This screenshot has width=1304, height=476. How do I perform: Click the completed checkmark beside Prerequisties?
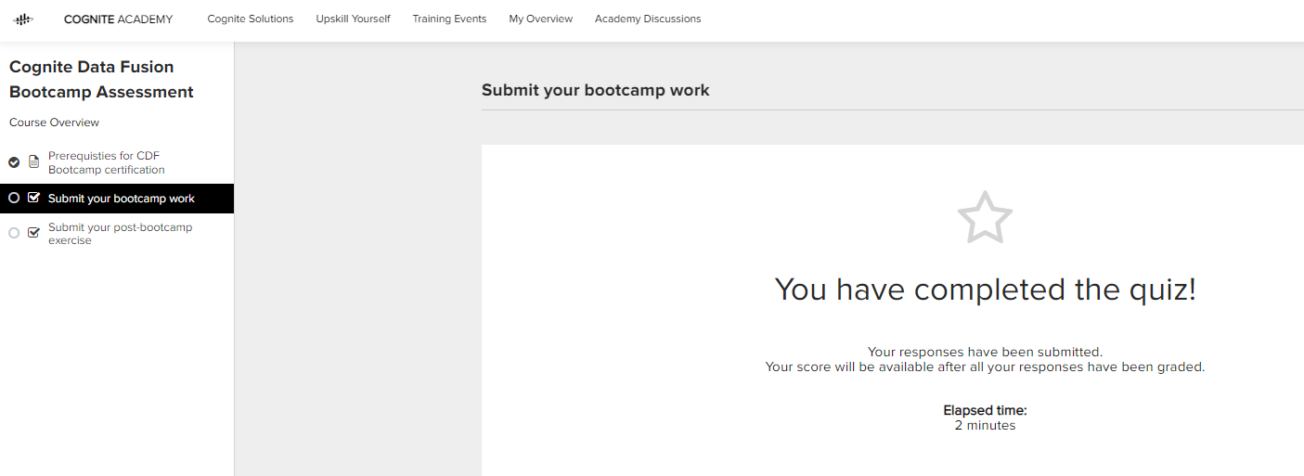tap(14, 162)
